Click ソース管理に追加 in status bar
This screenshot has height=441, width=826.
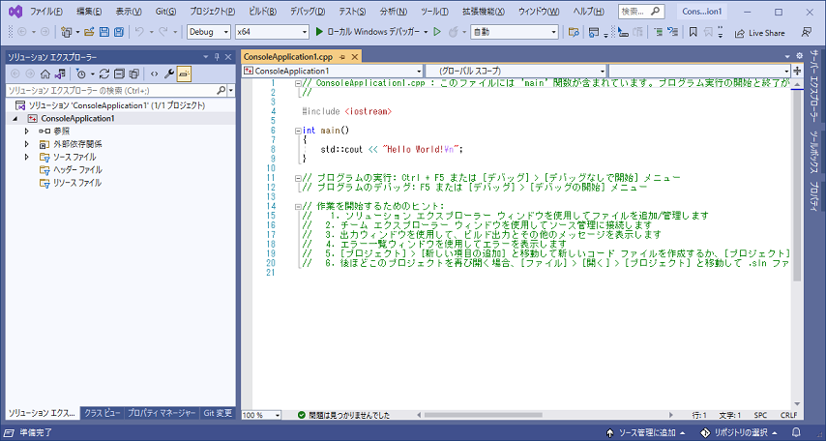click(x=646, y=432)
